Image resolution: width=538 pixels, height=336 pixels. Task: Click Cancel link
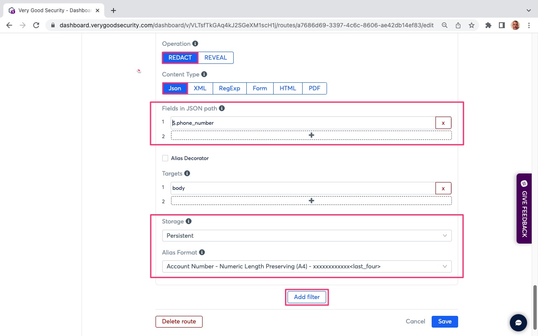pos(415,321)
